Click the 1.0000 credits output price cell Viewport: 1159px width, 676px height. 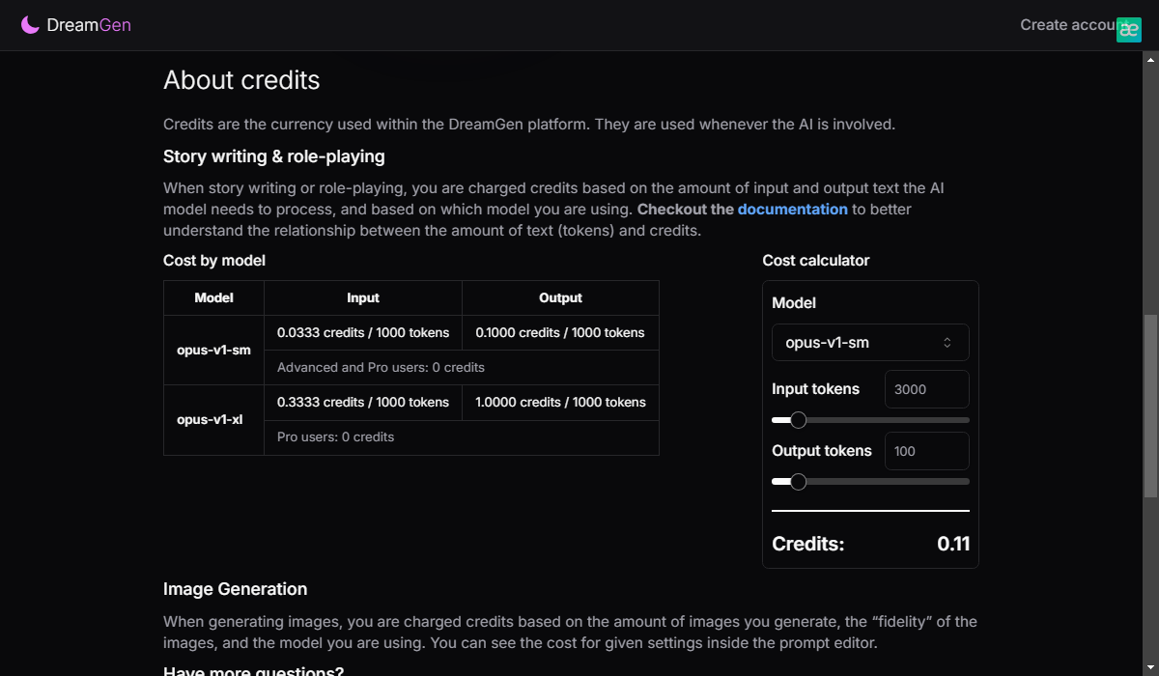(560, 403)
